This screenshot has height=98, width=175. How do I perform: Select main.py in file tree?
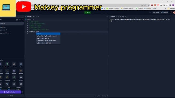click(x=12, y=23)
